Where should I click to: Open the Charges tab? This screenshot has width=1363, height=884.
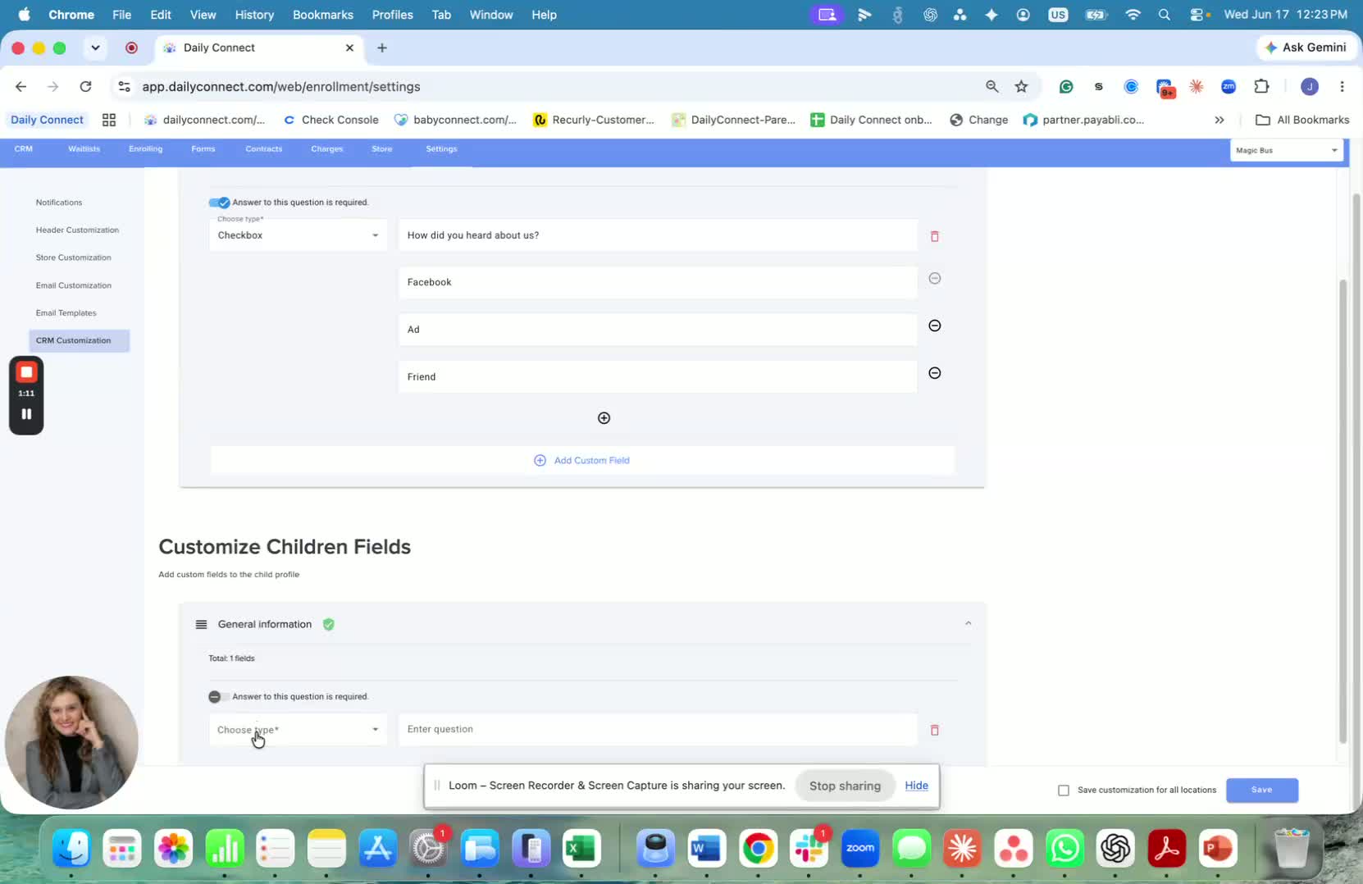point(327,148)
